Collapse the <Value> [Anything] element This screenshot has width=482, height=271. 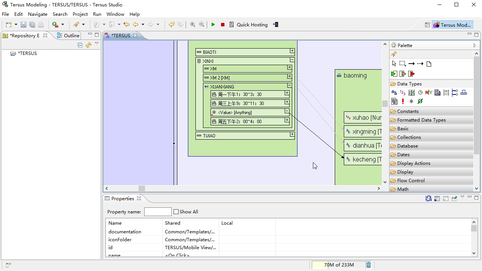pos(287,111)
